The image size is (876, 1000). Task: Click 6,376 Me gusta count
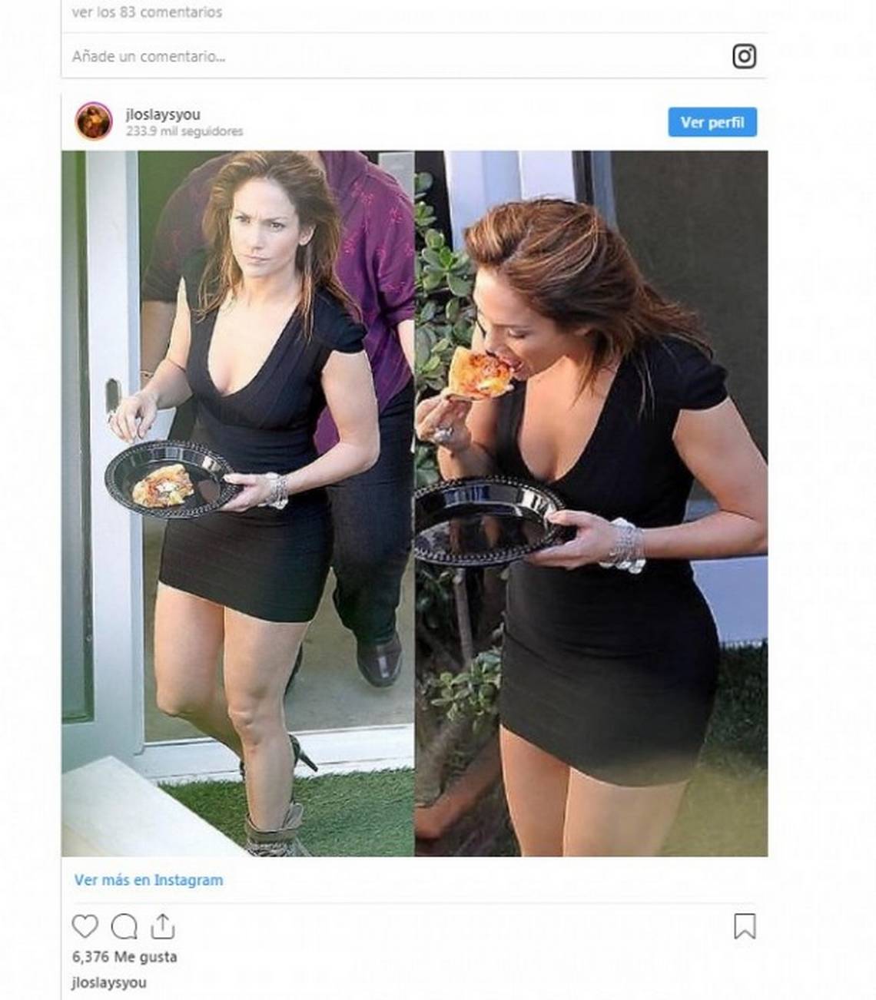coord(124,957)
